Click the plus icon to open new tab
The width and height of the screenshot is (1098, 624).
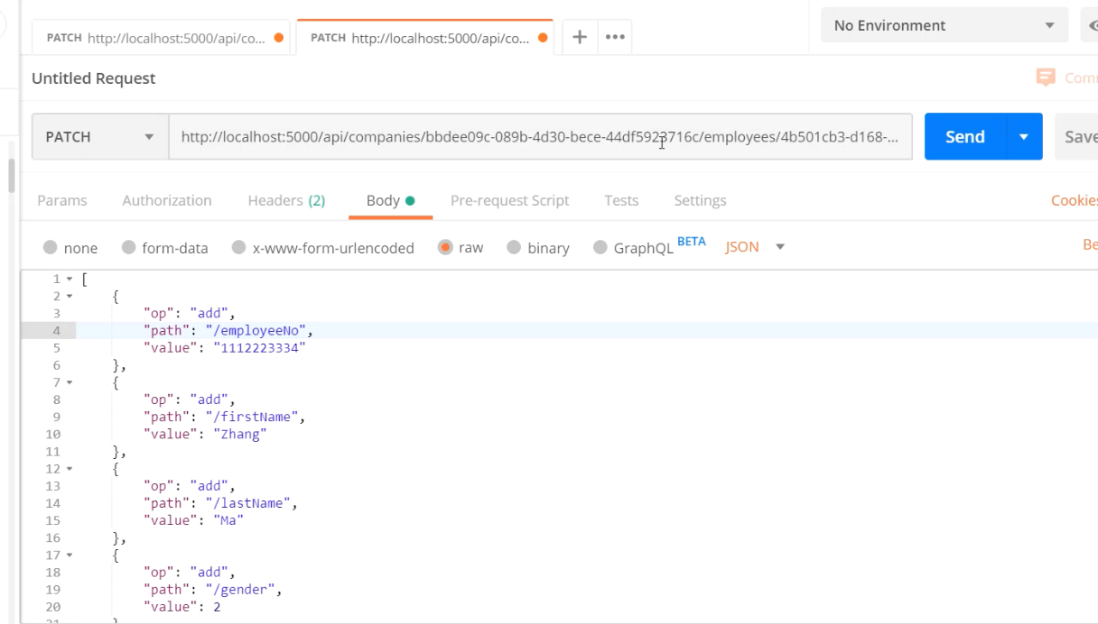tap(580, 37)
